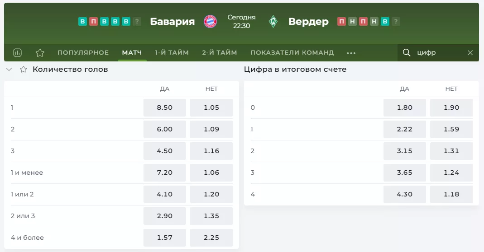Select the 'Показатели команд' tab
Screen dimensions: 484x252
pos(292,53)
